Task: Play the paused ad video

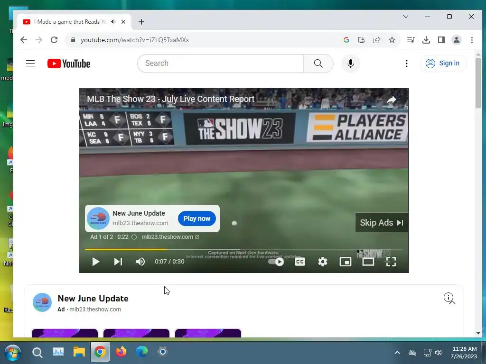Action: point(96,262)
